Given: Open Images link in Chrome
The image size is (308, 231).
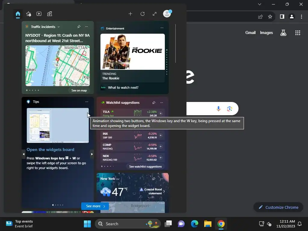Looking at the screenshot, I should 266,32.
